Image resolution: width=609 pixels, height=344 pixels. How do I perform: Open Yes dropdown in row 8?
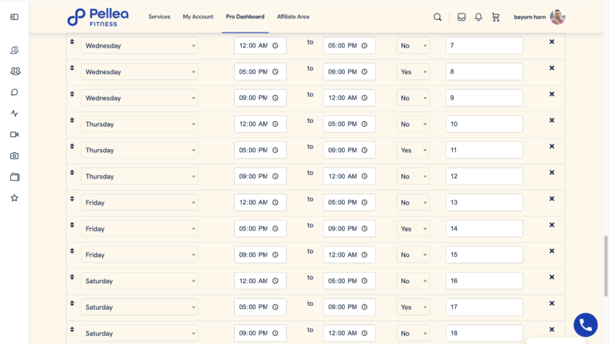[x=413, y=72]
